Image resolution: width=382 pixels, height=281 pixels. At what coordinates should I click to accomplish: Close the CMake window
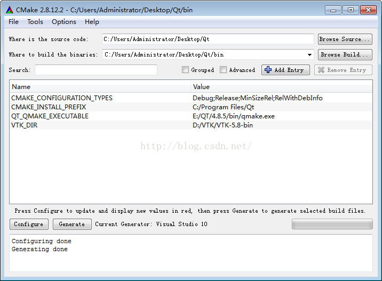[x=368, y=10]
